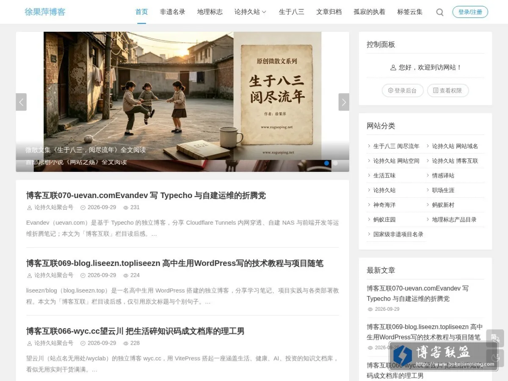508x381 pixels.
Task: Open category 蚂蚁庄园
Action: (x=384, y=219)
